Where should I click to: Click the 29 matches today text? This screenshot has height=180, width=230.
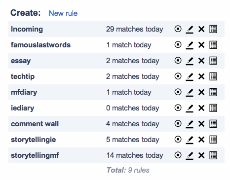click(135, 29)
